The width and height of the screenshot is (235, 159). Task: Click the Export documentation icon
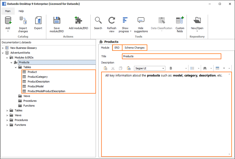pos(38,21)
